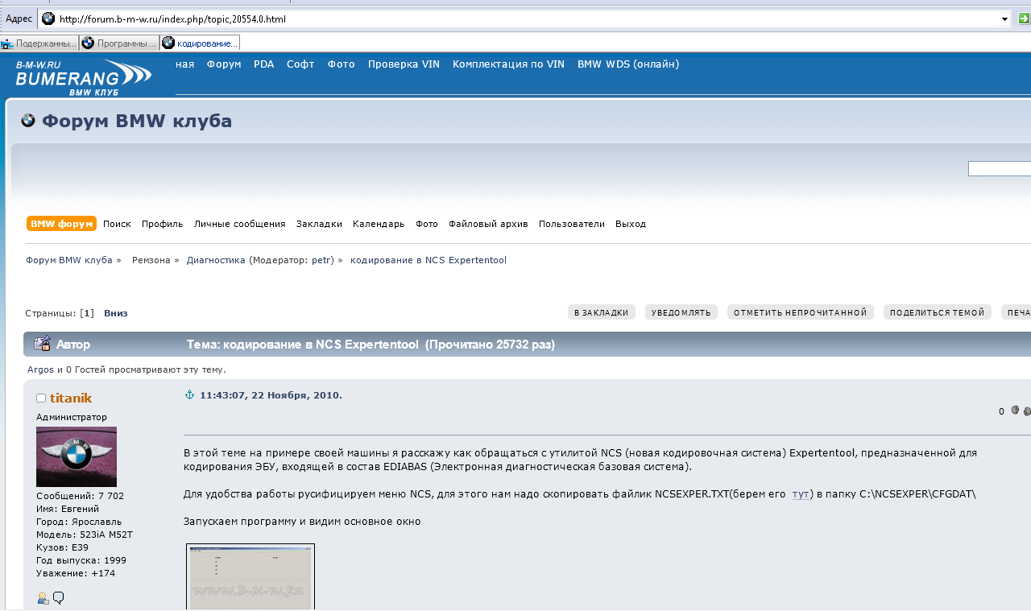This screenshot has width=1031, height=611.
Task: Open moderator petr profile link
Action: point(322,260)
